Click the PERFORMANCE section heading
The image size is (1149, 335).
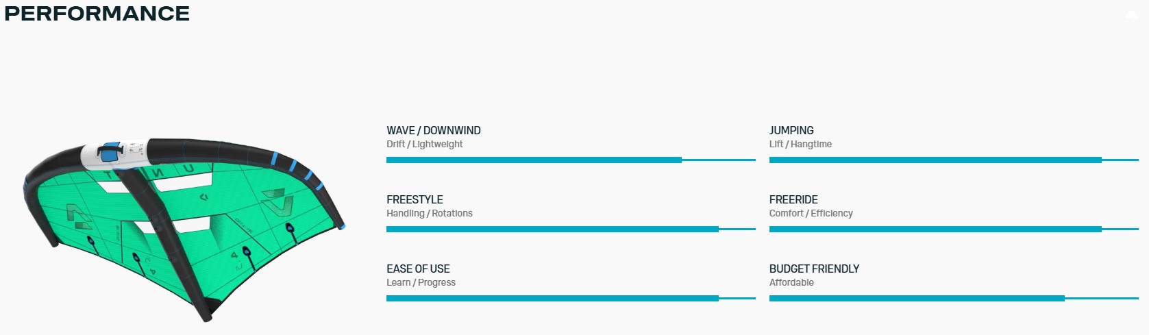pyautogui.click(x=97, y=14)
